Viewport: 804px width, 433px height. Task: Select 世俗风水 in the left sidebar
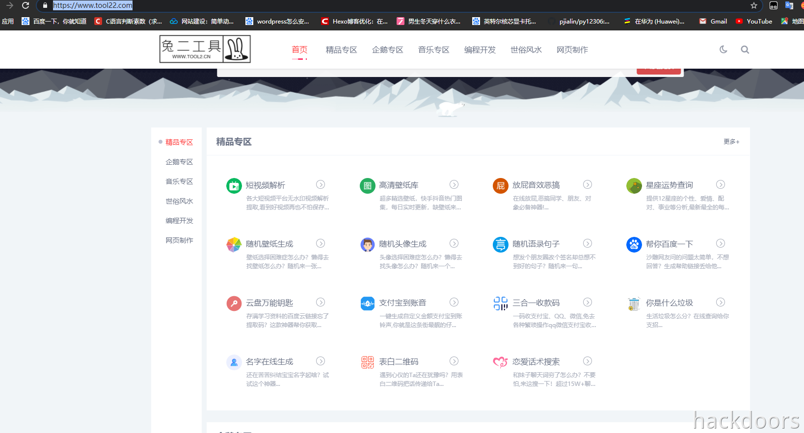pos(179,201)
